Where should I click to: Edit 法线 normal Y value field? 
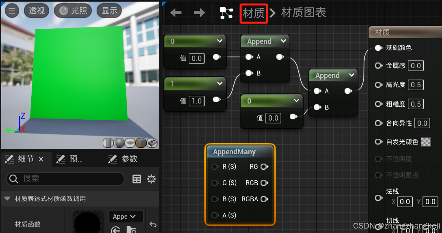pos(431,202)
